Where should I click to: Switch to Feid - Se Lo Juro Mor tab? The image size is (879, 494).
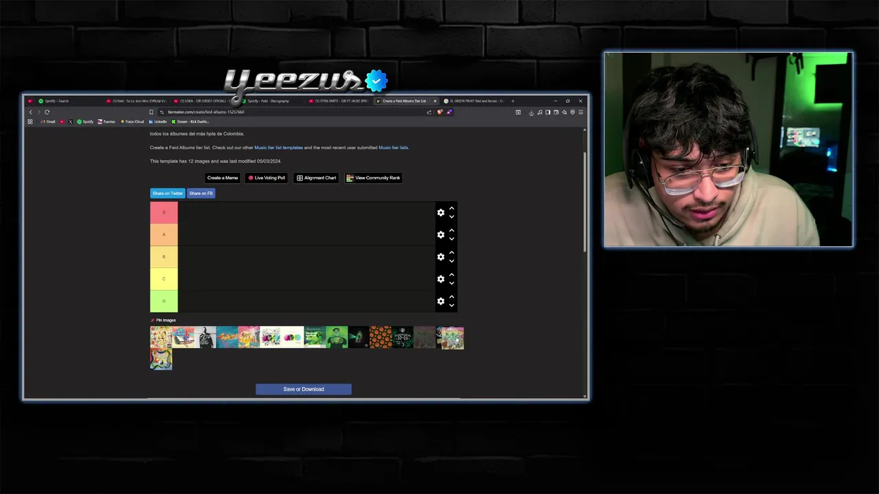point(137,101)
